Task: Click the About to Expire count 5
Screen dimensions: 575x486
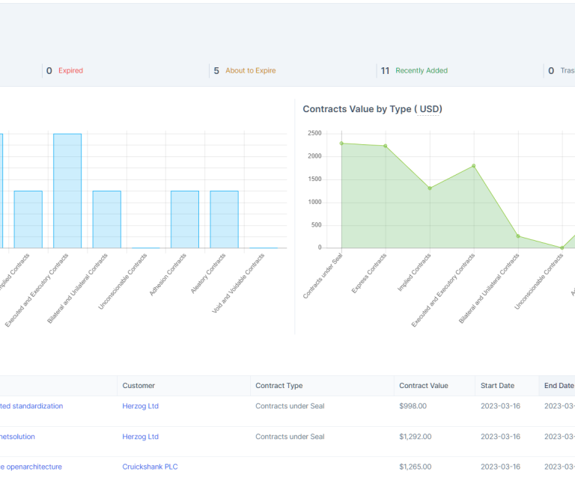Action: pos(216,71)
